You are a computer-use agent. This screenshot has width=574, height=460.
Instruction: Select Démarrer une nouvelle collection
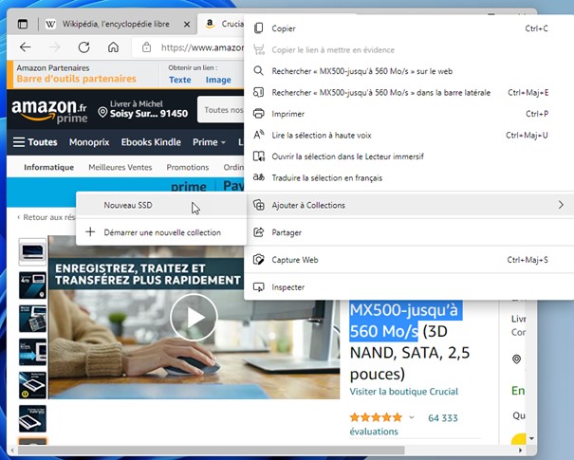(x=161, y=232)
